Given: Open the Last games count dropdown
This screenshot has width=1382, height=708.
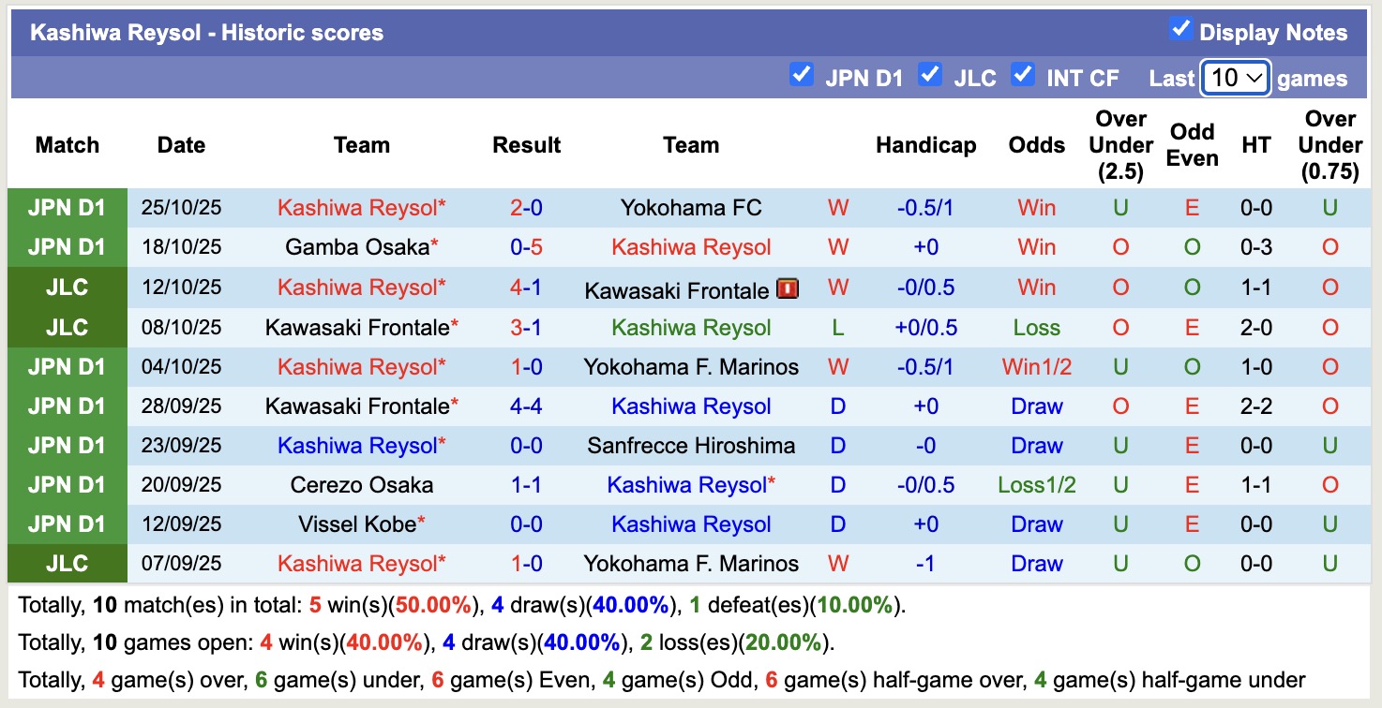Looking at the screenshot, I should tap(1235, 77).
